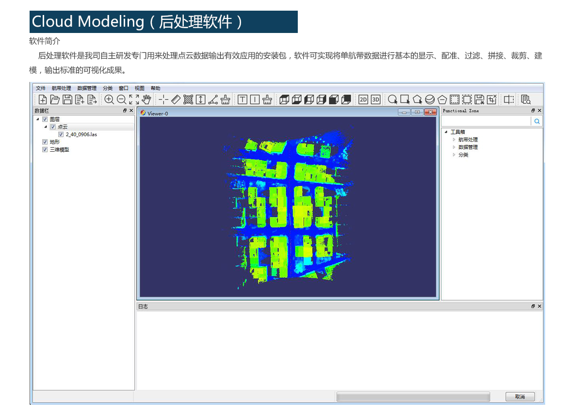Viewport: 582px width, 415px height.
Task: Click the Functional Zone search button
Action: click(x=537, y=121)
